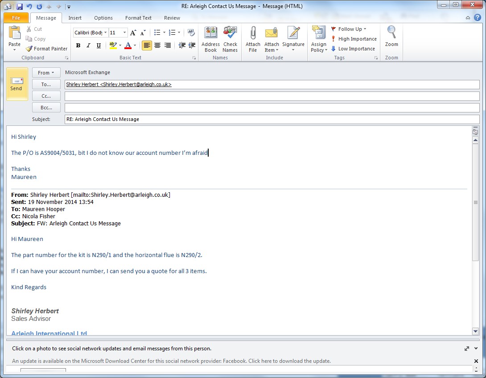
Task: Open the highlight color dropdown arrow
Action: [x=120, y=46]
